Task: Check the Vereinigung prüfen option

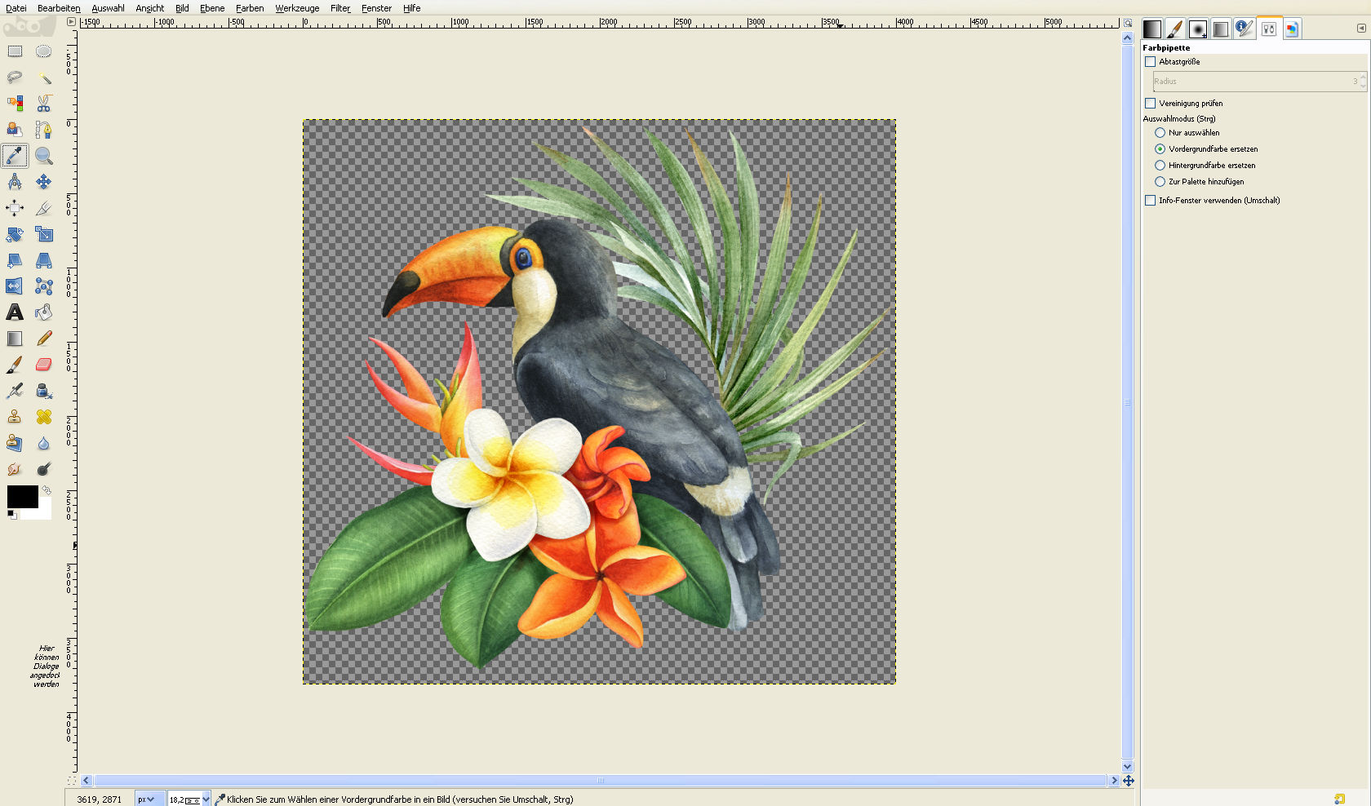Action: click(1151, 104)
